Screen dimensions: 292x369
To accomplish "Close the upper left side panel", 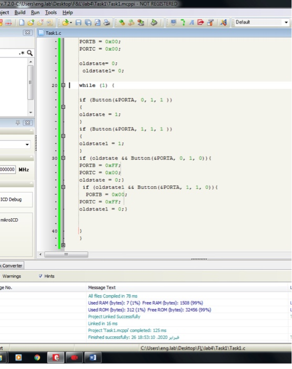I will pyautogui.click(x=27, y=33).
